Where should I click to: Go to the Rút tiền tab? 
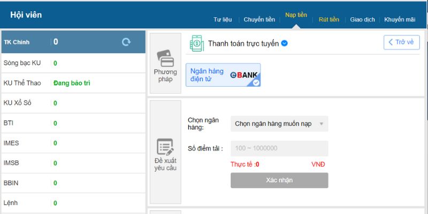click(x=328, y=20)
